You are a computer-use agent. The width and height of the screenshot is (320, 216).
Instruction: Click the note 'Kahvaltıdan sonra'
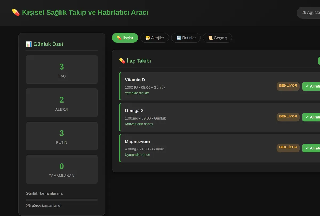(139, 124)
